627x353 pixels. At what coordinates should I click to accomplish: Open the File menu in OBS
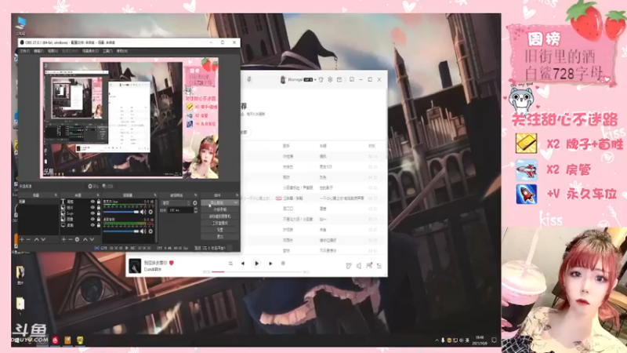pos(25,51)
